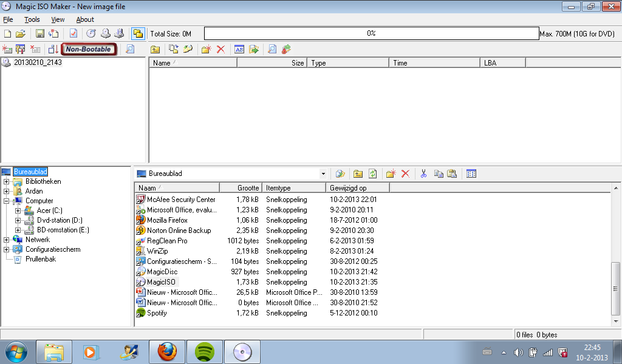Click the copy icon in the explorer toolbar

tap(439, 174)
